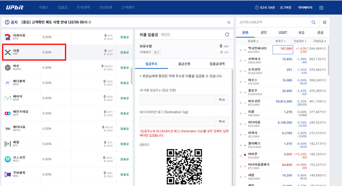Click 입출금 link in 메이커 row

tap(125, 98)
